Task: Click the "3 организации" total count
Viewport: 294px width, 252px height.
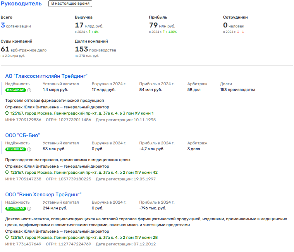Action: [x=16, y=26]
